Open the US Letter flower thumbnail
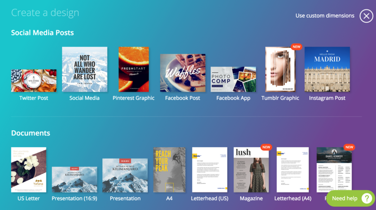 point(28,170)
